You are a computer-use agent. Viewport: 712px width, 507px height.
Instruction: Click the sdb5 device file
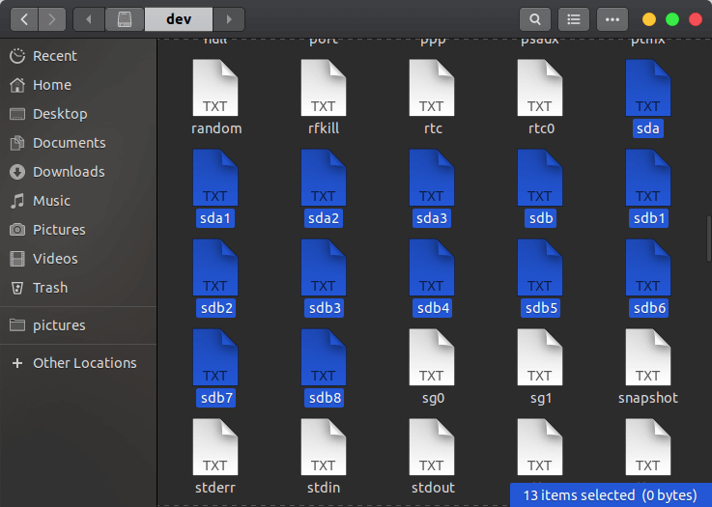click(539, 268)
